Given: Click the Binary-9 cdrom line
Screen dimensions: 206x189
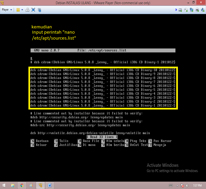Looking at the screenshot, I should pyautogui.click(x=103, y=74).
